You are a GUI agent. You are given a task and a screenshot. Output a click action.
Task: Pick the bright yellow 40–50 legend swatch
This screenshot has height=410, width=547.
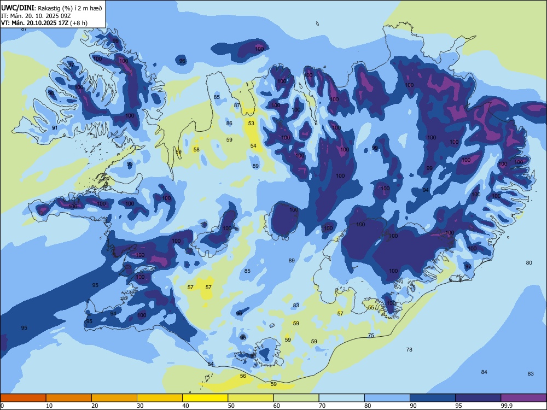(205, 398)
